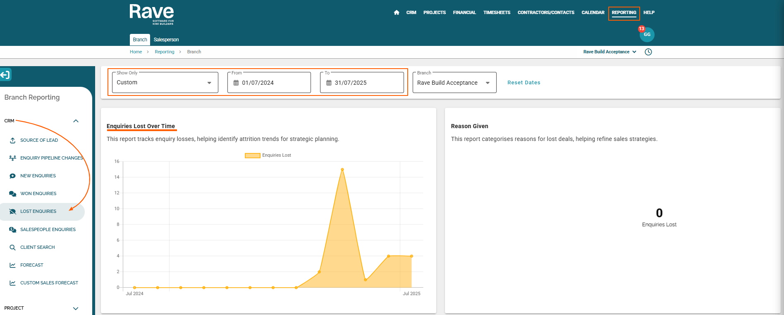This screenshot has height=315, width=784.
Task: Click the Forecast chart icon
Action: tap(13, 265)
